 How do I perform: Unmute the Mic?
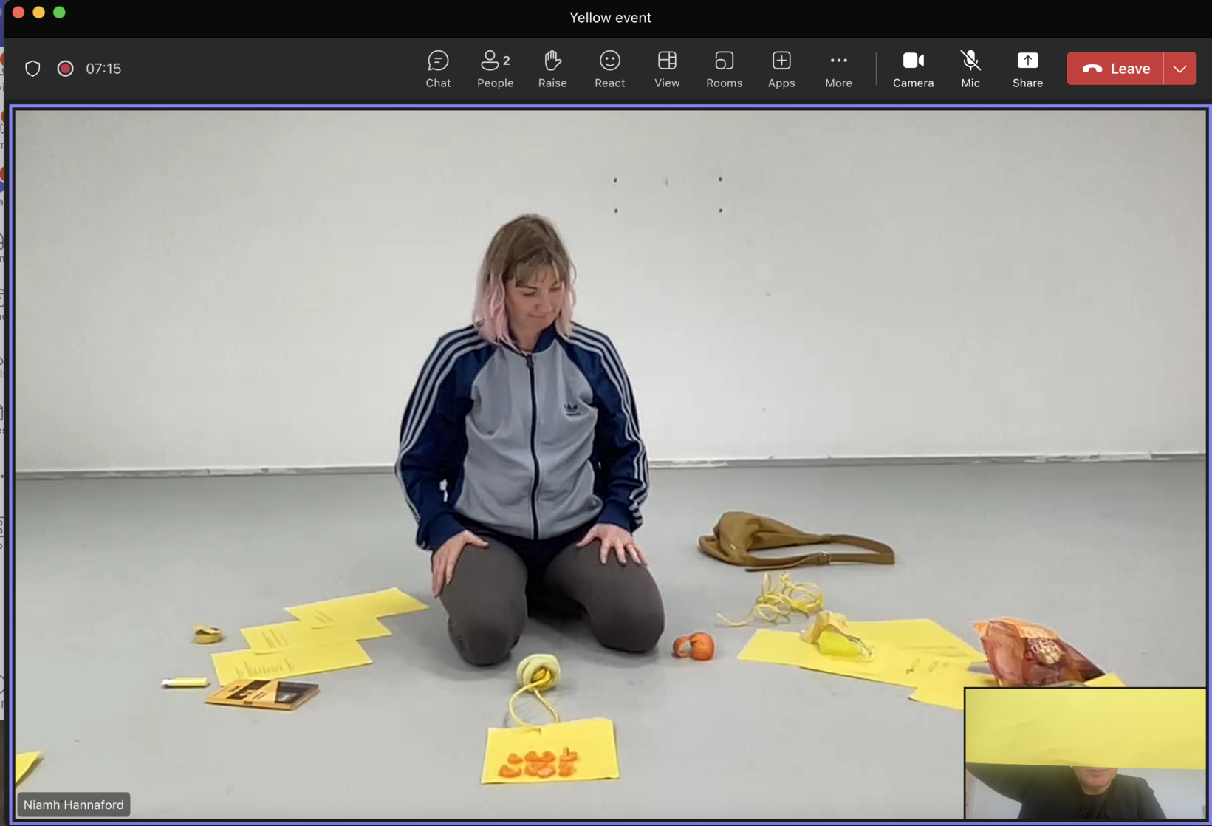coord(970,69)
